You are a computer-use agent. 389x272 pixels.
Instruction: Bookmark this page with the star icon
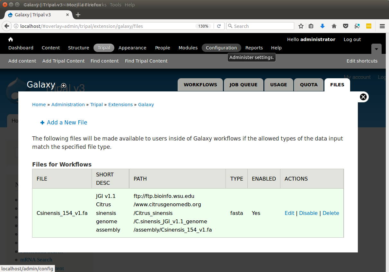[301, 26]
